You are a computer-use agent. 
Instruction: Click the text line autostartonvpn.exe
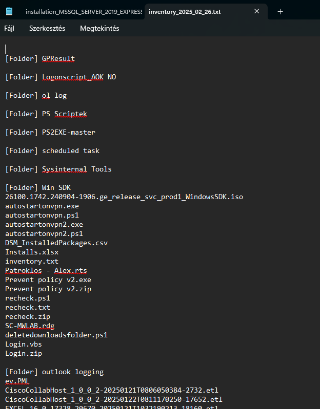click(42, 206)
